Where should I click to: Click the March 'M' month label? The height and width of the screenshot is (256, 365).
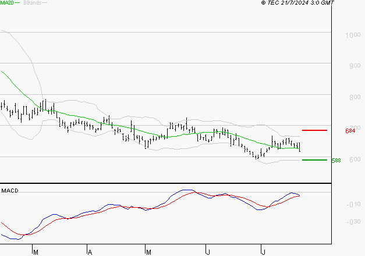36,252
